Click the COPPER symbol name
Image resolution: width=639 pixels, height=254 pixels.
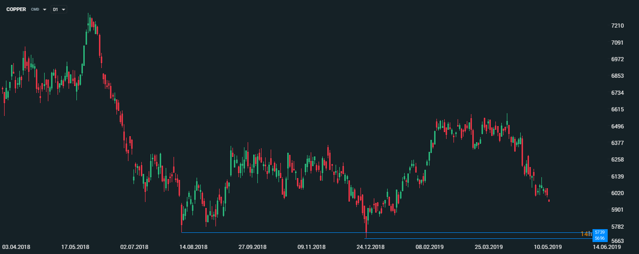[x=16, y=9]
